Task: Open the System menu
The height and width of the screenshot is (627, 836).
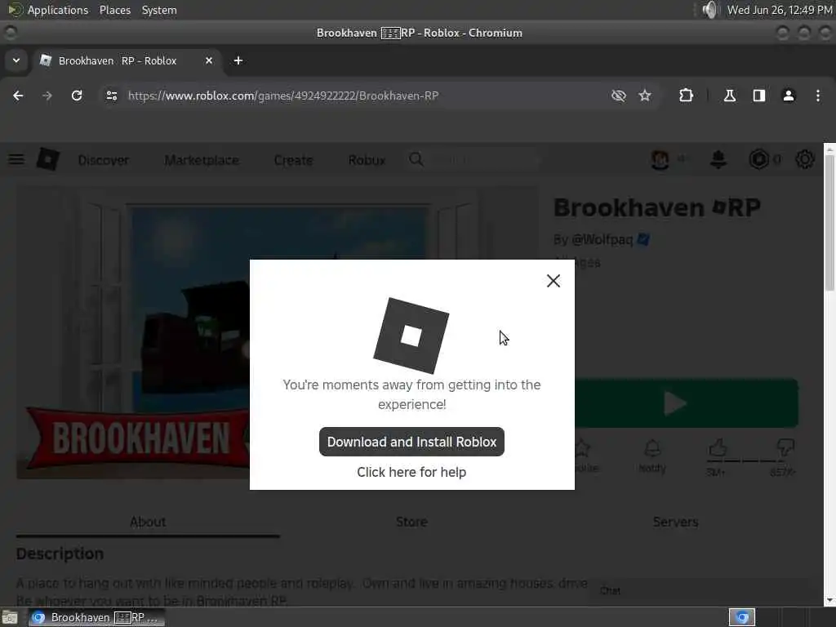Action: [x=159, y=10]
